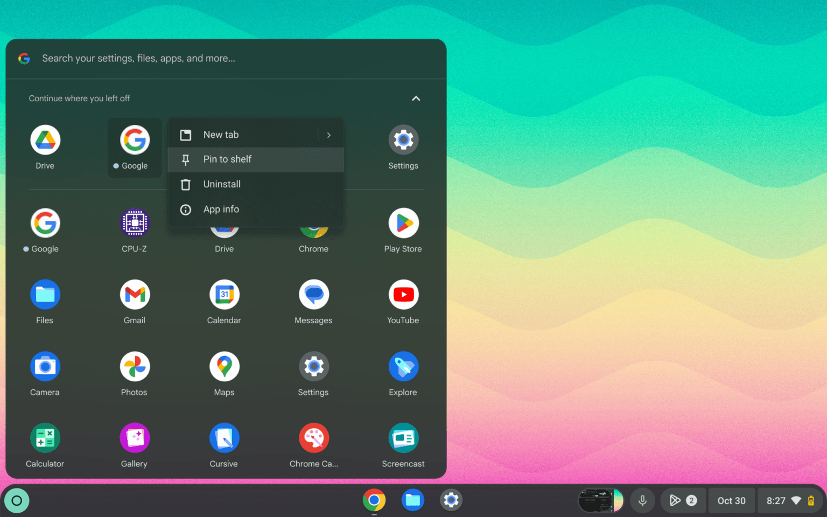Collapse the Continue where you left off section
Image resolution: width=827 pixels, height=517 pixels.
(416, 98)
